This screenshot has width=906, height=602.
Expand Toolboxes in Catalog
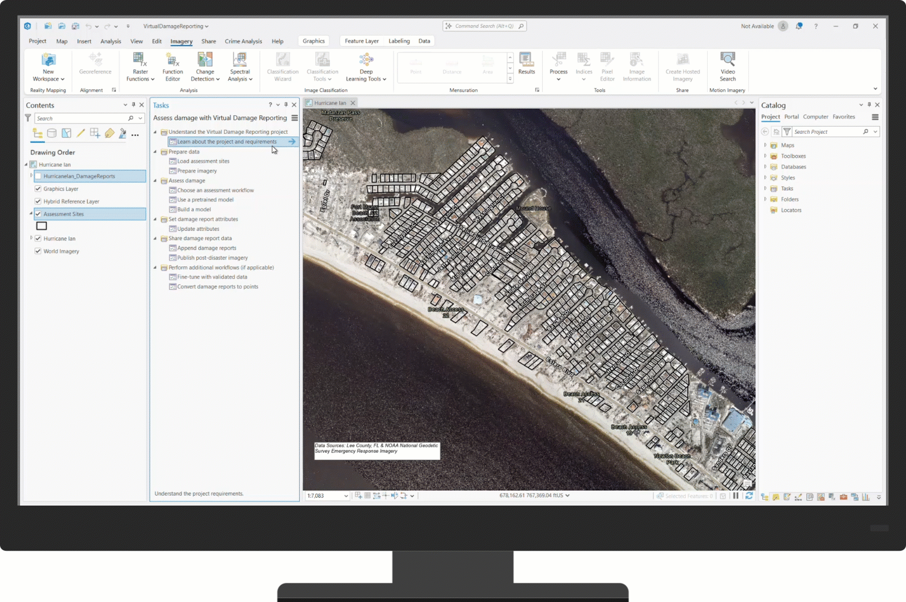pos(765,156)
